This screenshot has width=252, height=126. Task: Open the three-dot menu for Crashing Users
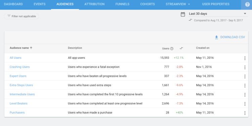[245, 67]
